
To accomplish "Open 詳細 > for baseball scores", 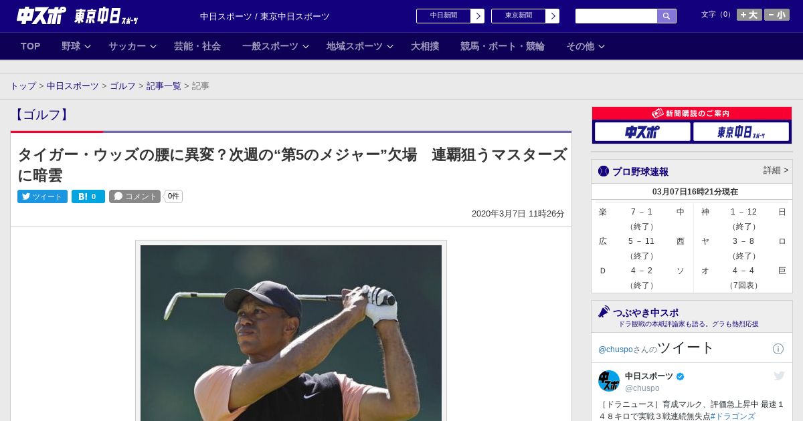I will pos(776,170).
